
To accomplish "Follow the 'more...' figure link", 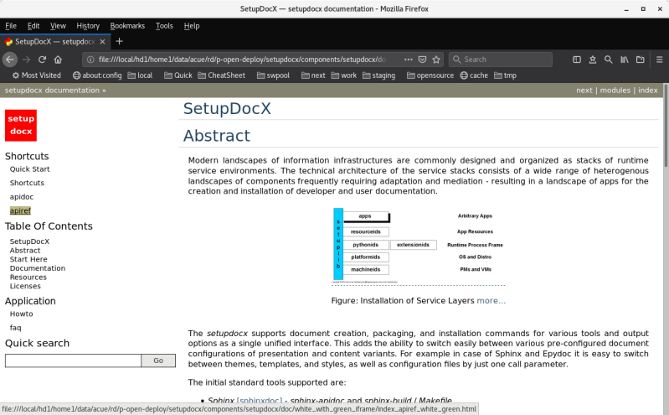I will tap(491, 301).
